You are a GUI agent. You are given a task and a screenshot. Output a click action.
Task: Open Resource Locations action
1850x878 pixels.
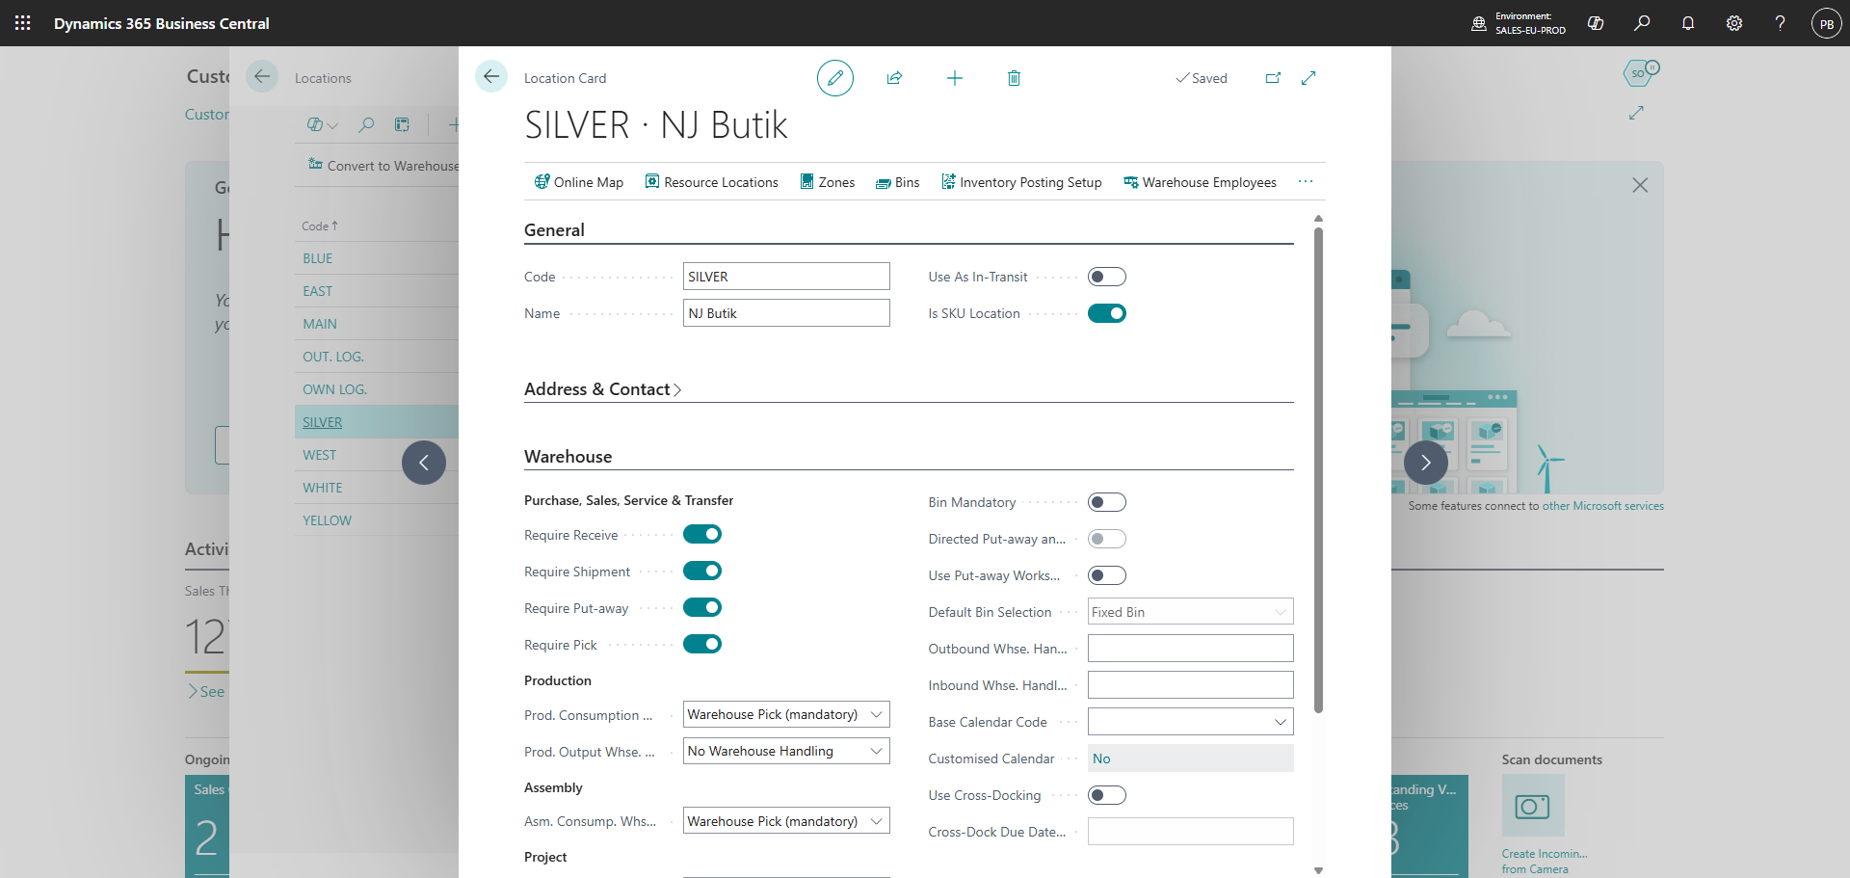tap(711, 182)
